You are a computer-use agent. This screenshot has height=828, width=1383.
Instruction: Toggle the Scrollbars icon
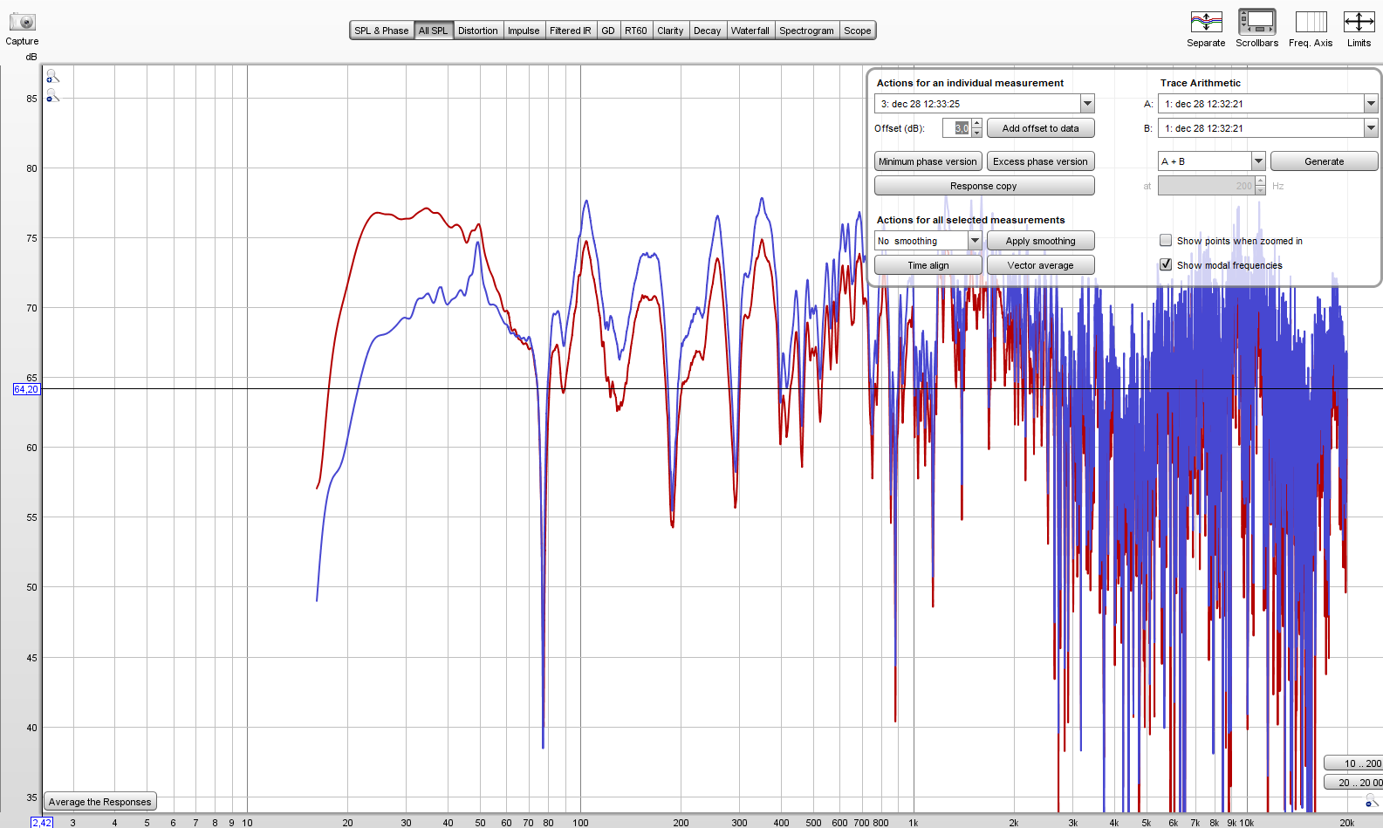pyautogui.click(x=1256, y=22)
